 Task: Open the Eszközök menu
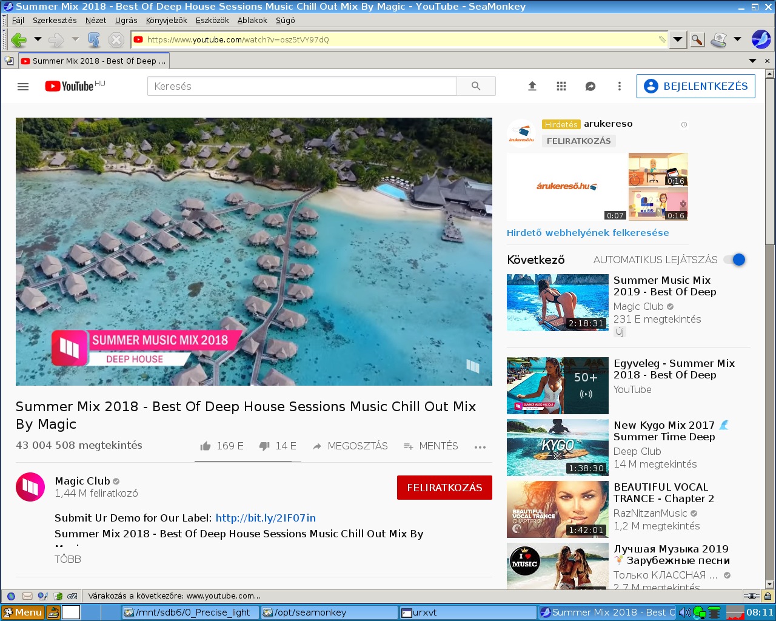(212, 20)
